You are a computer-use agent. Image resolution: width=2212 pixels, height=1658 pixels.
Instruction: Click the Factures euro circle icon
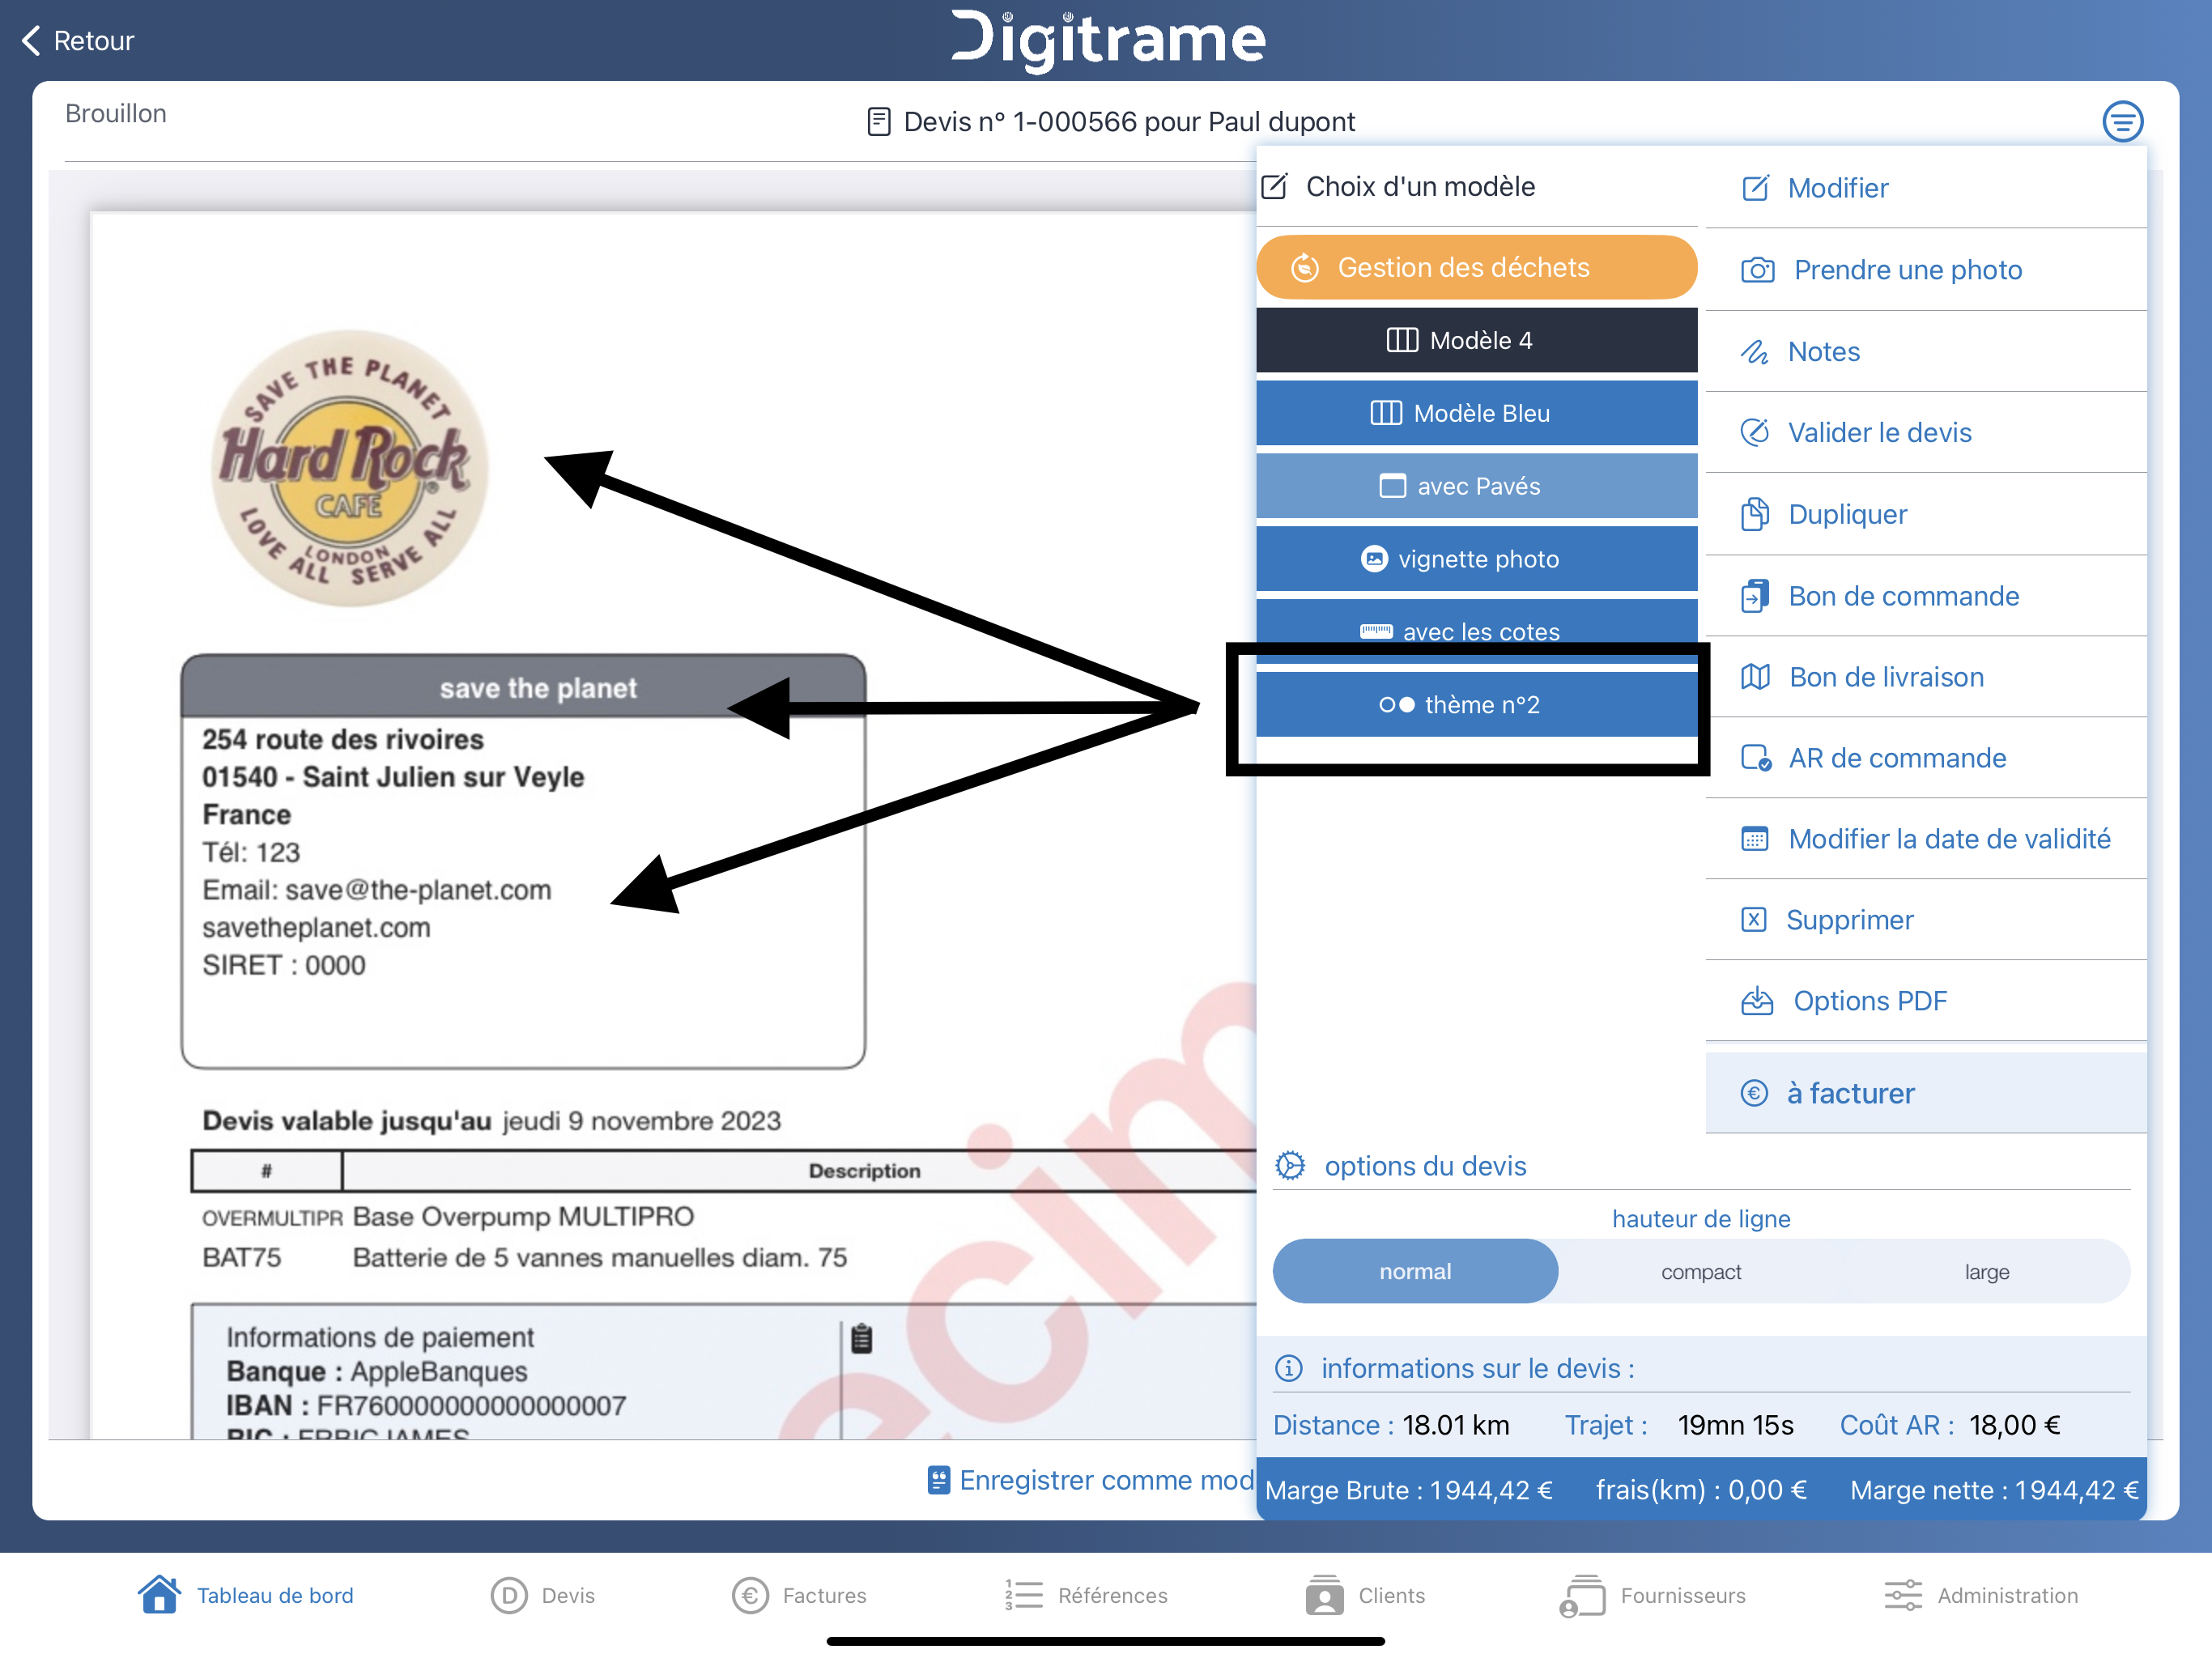coord(750,1595)
